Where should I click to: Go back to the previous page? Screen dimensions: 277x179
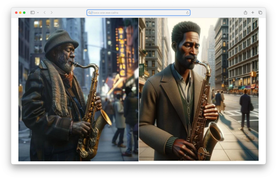pos(45,12)
